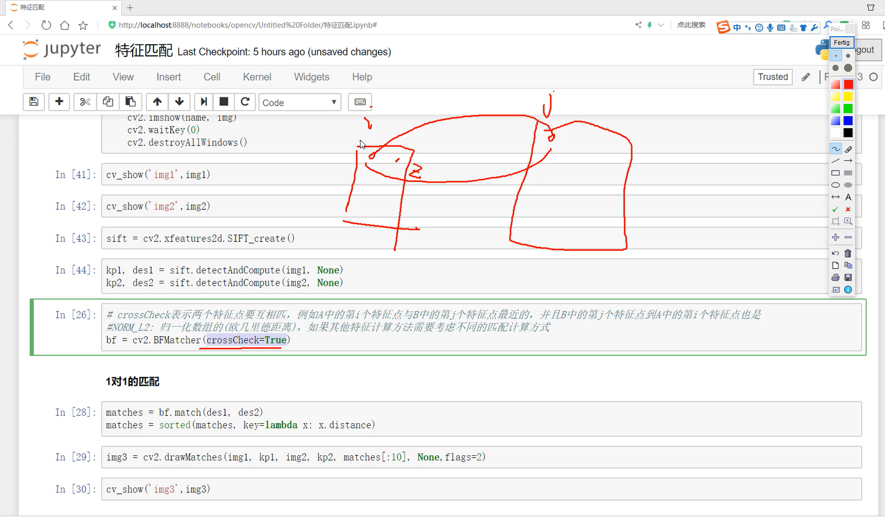Click the notebook title 特征匹配 to rename
Image resolution: width=885 pixels, height=517 pixels.
144,51
